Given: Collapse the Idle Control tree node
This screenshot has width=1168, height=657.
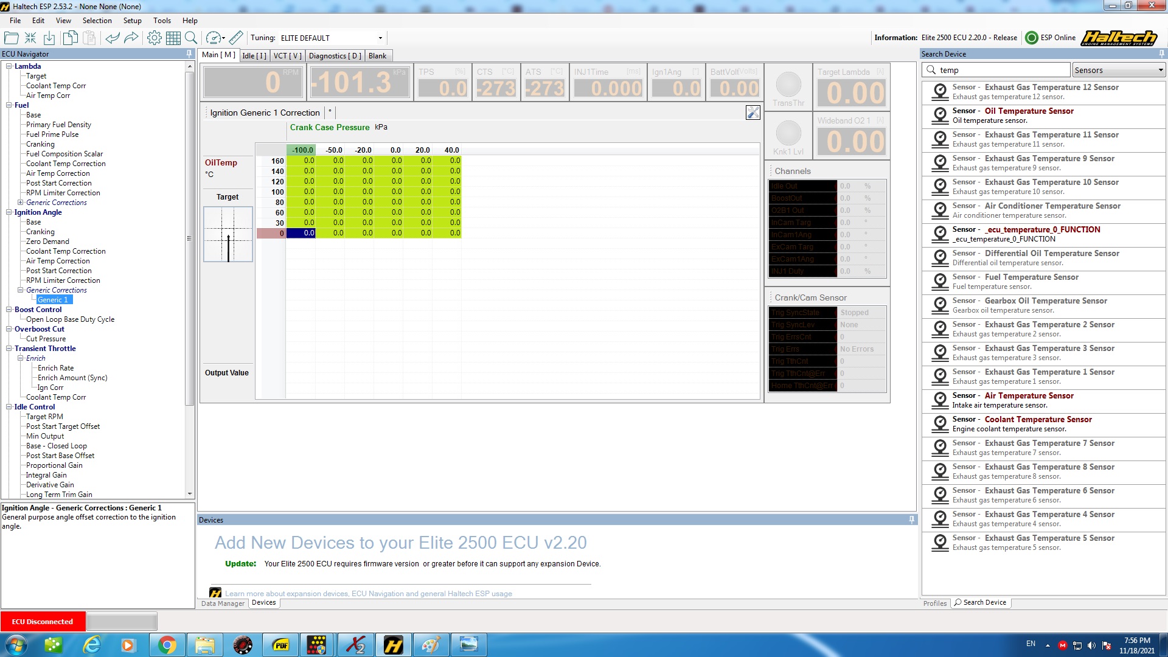Looking at the screenshot, I should 9,407.
